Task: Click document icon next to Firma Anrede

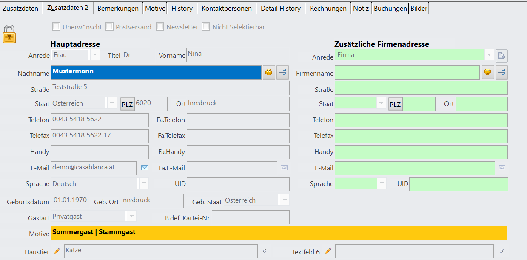Action: 502,56
